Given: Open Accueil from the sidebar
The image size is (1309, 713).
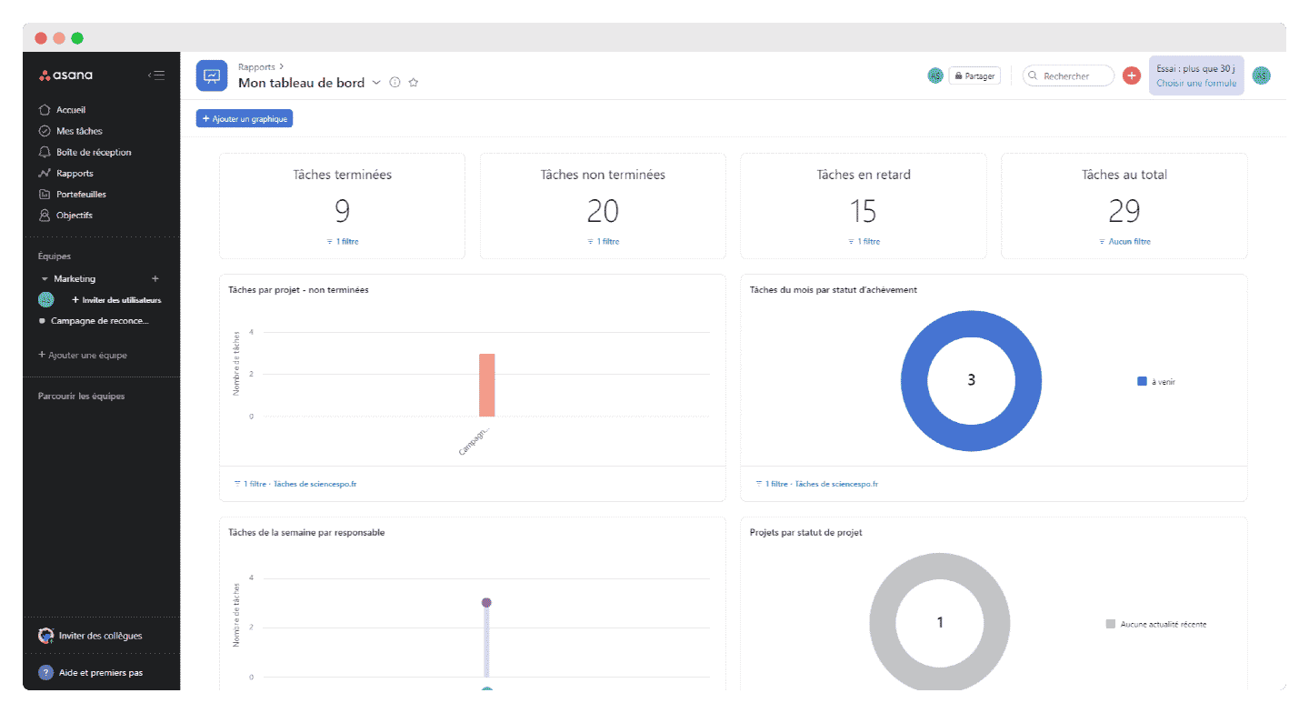Looking at the screenshot, I should [70, 110].
